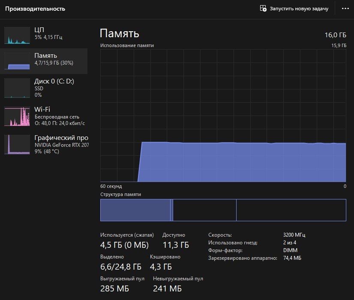Viewport: 354px width, 300px height.
Task: Click the 74,4 МБ hardware reserved value
Action: coord(292,258)
